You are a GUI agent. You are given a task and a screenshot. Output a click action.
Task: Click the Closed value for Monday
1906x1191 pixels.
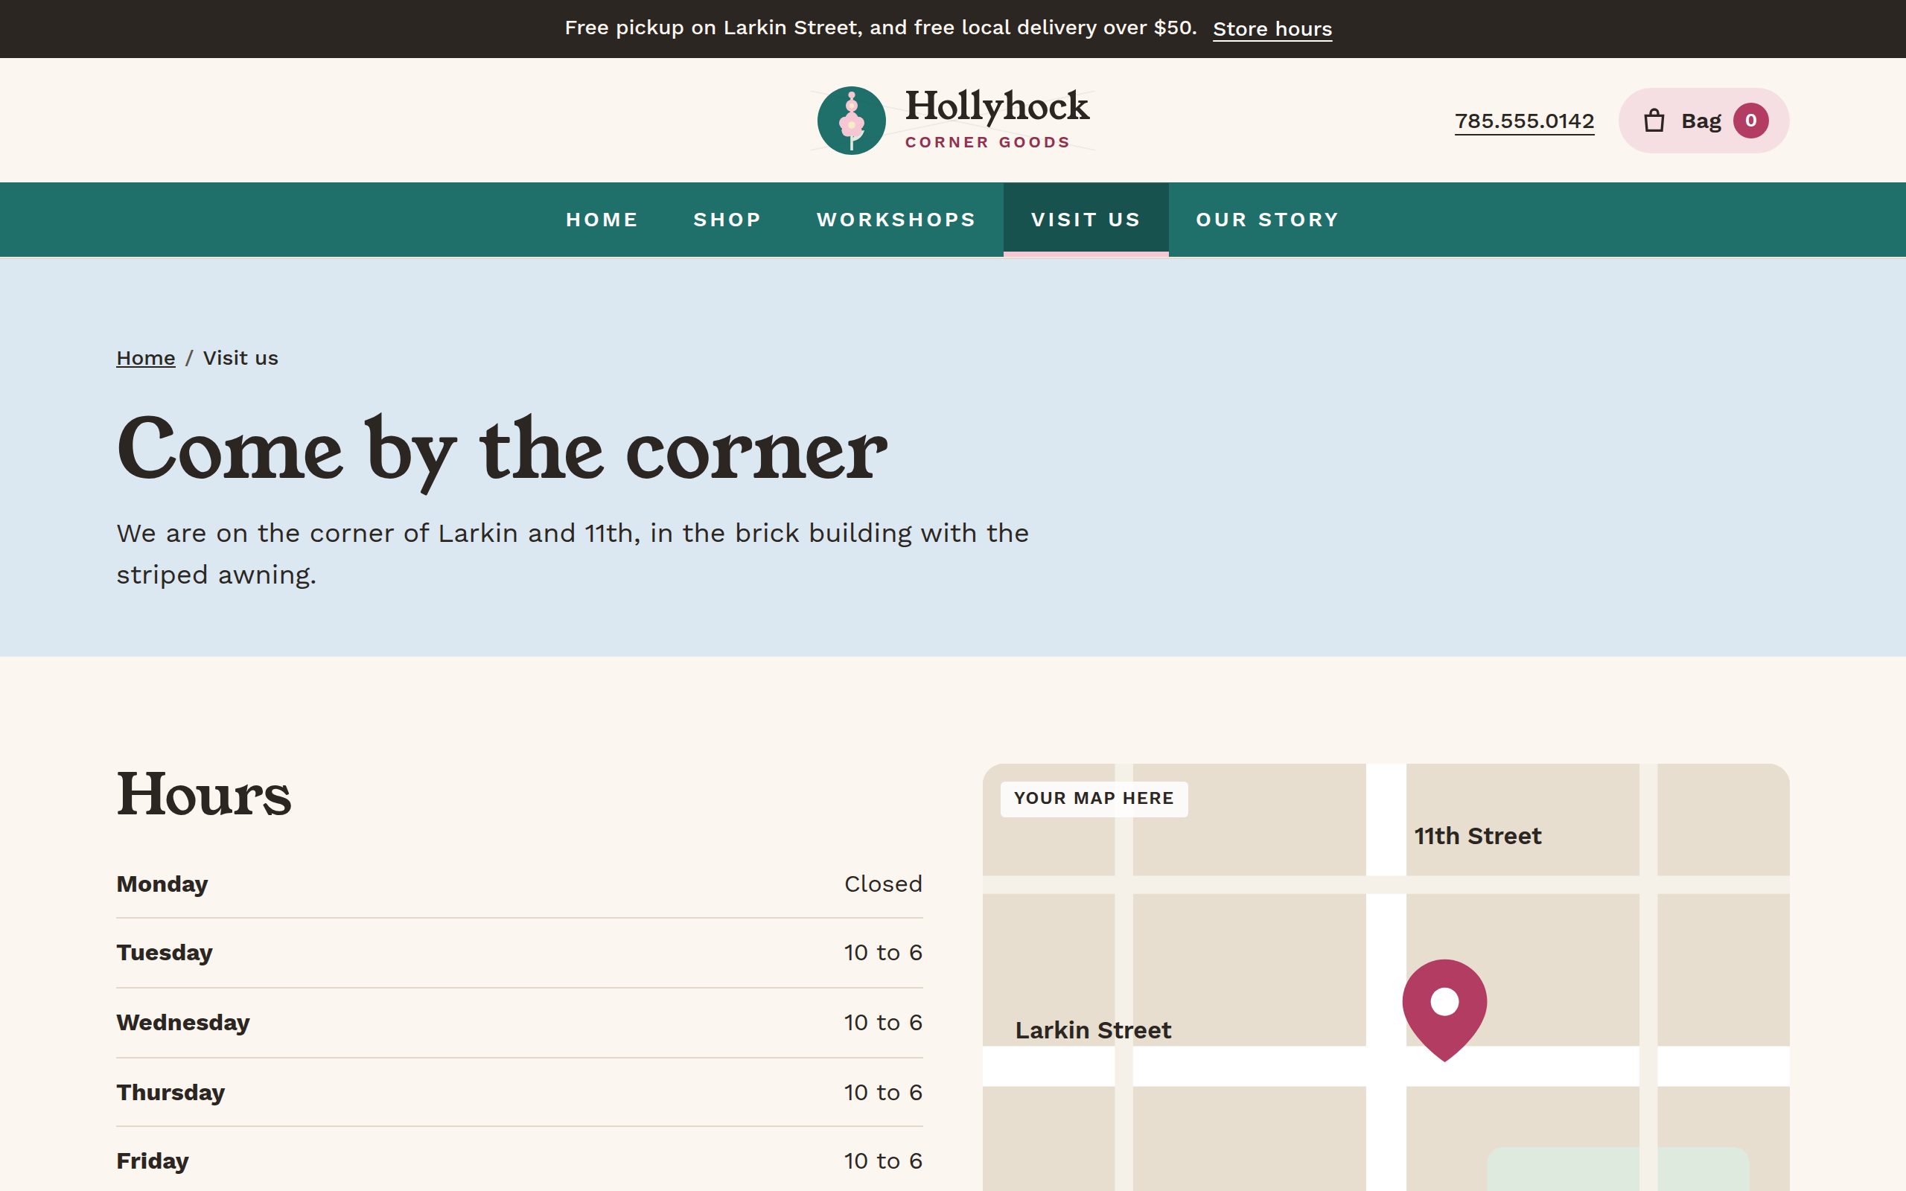(883, 884)
